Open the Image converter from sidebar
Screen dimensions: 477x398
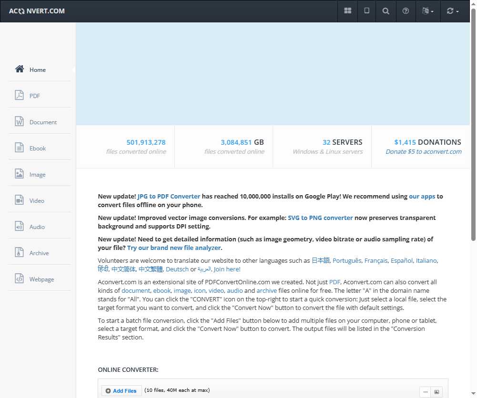pyautogui.click(x=37, y=174)
